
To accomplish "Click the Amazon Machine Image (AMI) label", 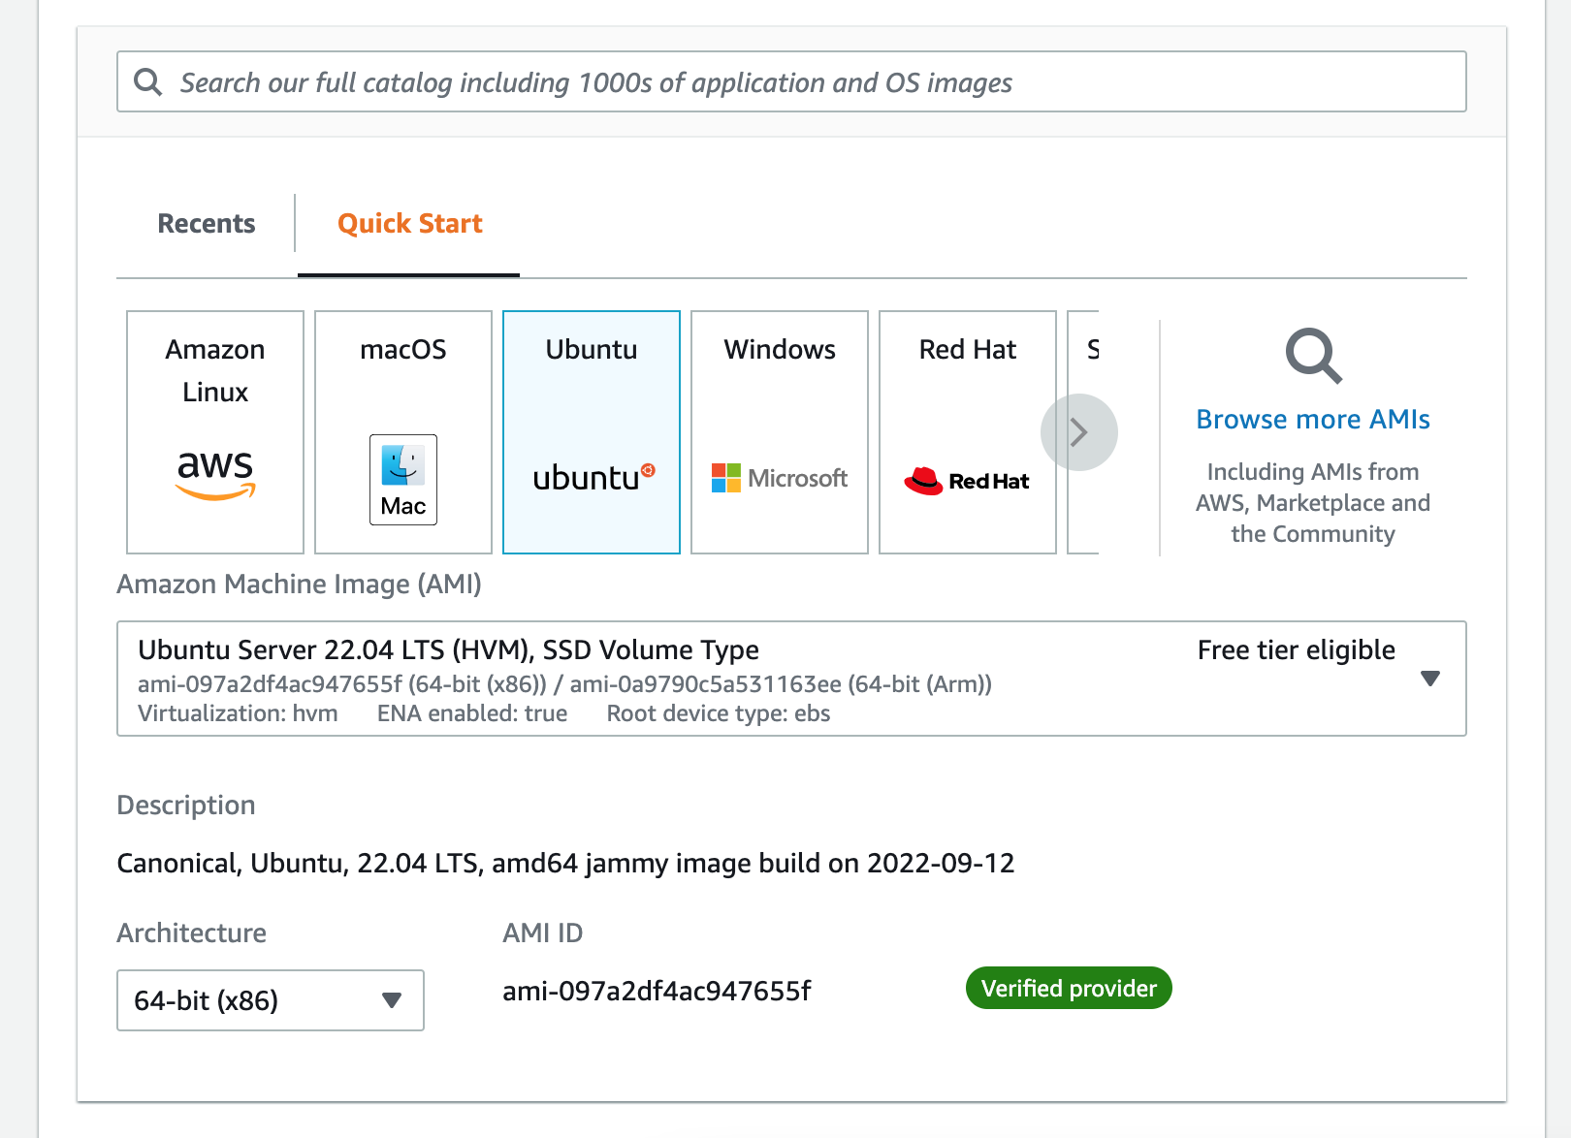I will pyautogui.click(x=299, y=585).
